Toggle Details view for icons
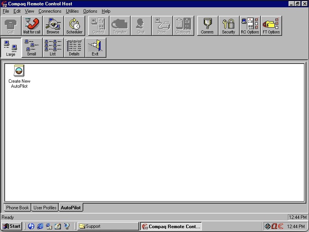 click(x=74, y=47)
